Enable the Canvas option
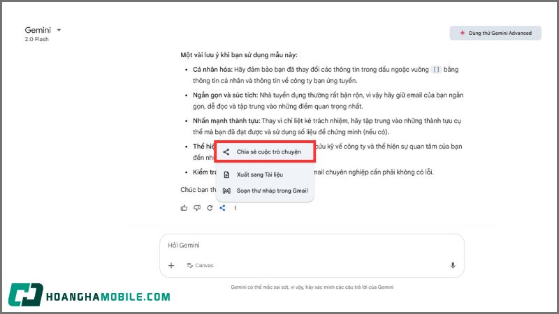This screenshot has height=314, width=559. 200,265
